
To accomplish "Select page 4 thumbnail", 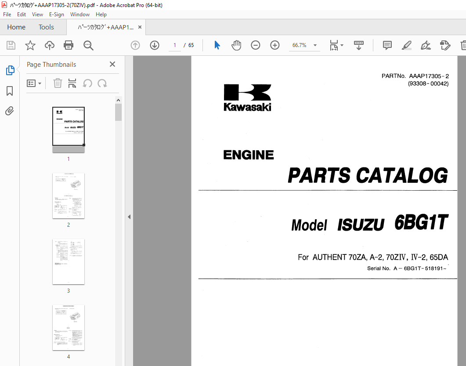I will (x=69, y=327).
